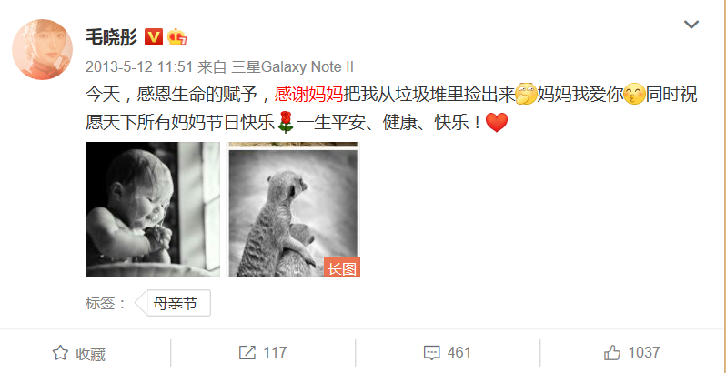Like the post with thumbs-up icon
This screenshot has height=373, width=726.
(612, 353)
